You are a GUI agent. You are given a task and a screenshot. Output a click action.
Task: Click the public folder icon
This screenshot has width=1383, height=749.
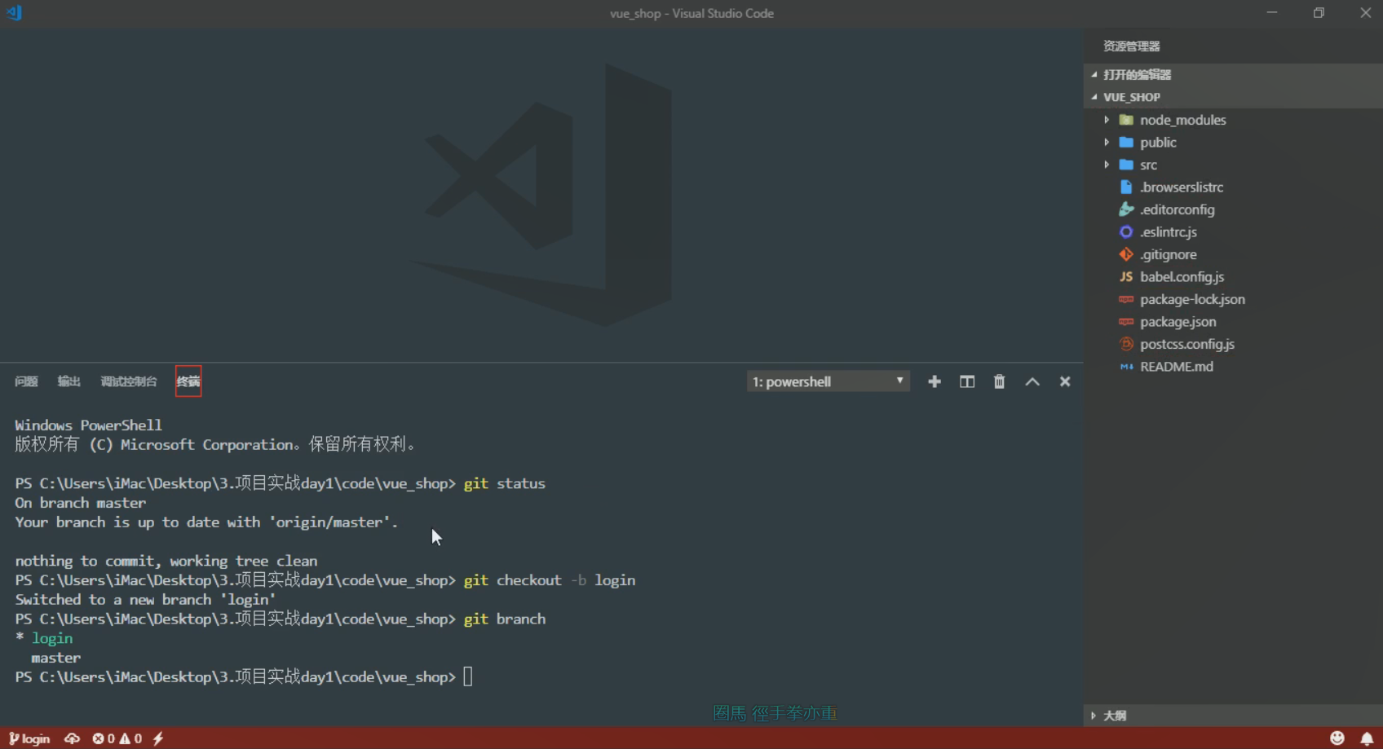tap(1126, 142)
